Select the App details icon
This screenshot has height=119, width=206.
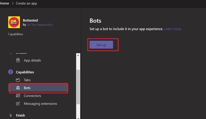coord(18,60)
